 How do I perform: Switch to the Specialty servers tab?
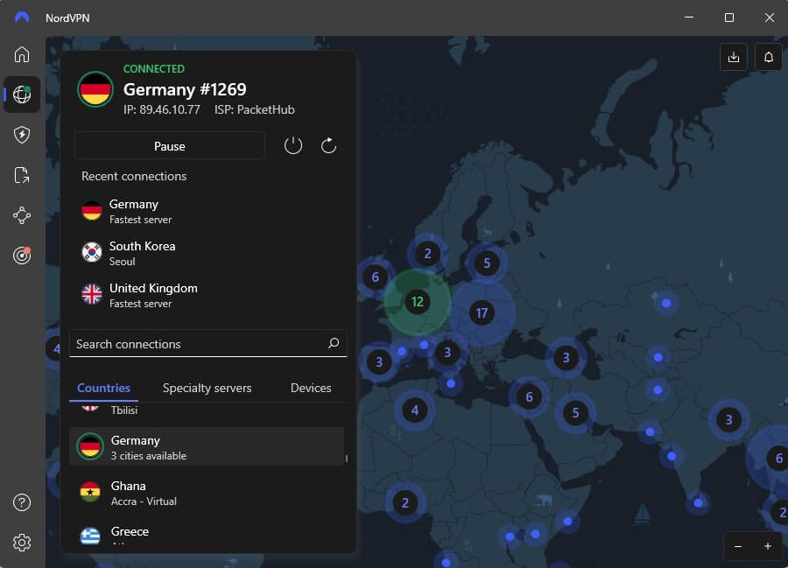(x=207, y=388)
